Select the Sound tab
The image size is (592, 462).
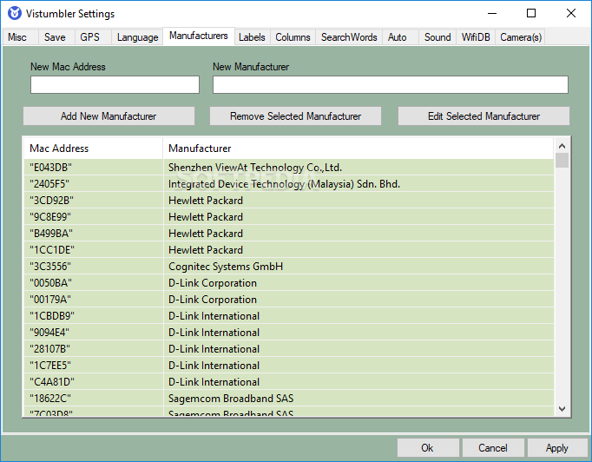point(437,37)
